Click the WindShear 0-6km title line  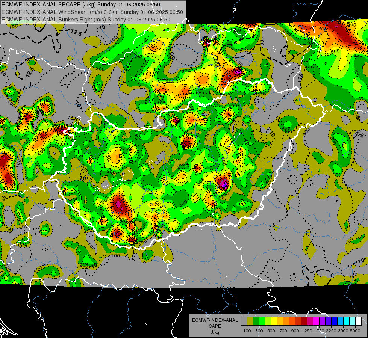tap(92, 12)
